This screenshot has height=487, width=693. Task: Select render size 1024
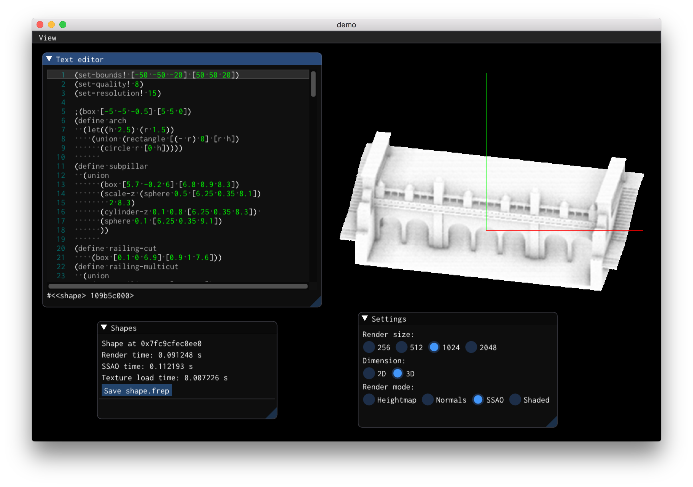tap(434, 347)
